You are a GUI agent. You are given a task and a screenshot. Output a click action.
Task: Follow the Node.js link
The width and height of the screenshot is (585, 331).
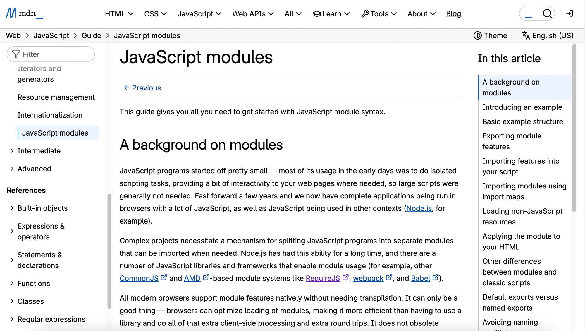419,208
